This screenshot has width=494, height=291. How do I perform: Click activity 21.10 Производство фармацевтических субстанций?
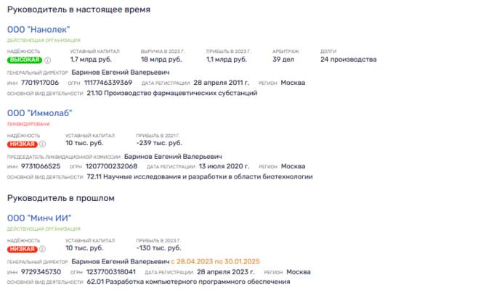click(x=172, y=93)
